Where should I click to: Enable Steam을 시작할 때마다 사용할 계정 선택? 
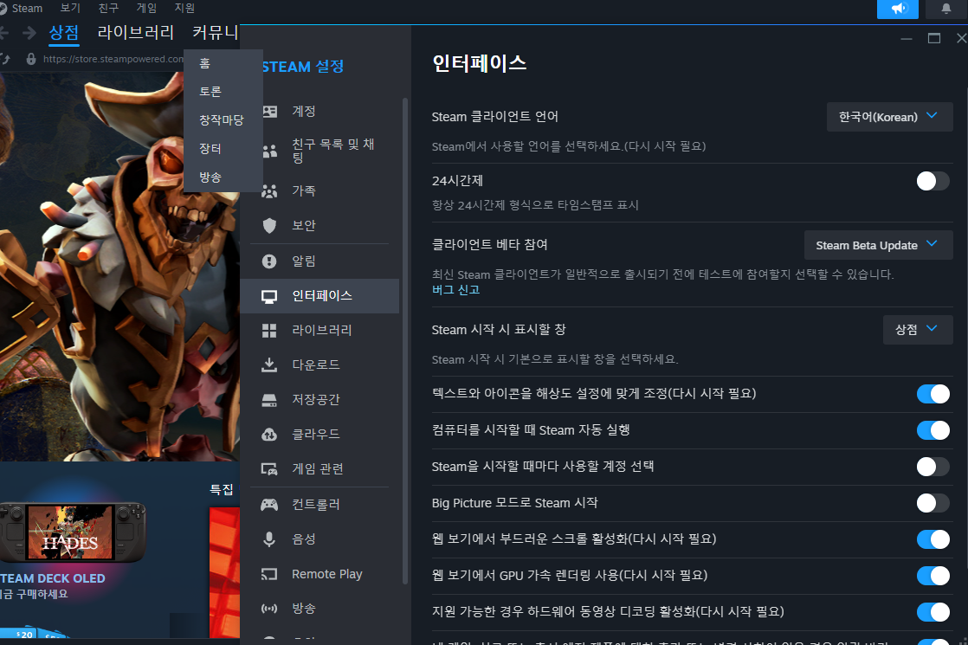tap(933, 467)
